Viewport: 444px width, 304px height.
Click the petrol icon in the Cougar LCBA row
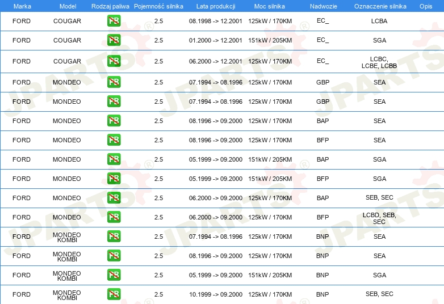click(x=114, y=21)
